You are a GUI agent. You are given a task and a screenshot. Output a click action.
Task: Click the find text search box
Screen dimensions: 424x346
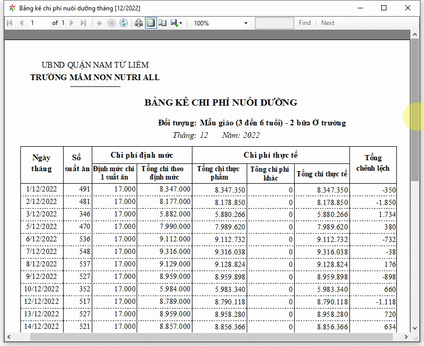[274, 23]
